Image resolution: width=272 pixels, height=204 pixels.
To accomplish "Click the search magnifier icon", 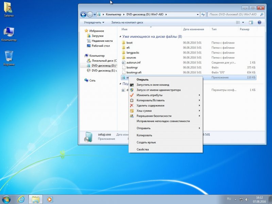I will pos(261,15).
